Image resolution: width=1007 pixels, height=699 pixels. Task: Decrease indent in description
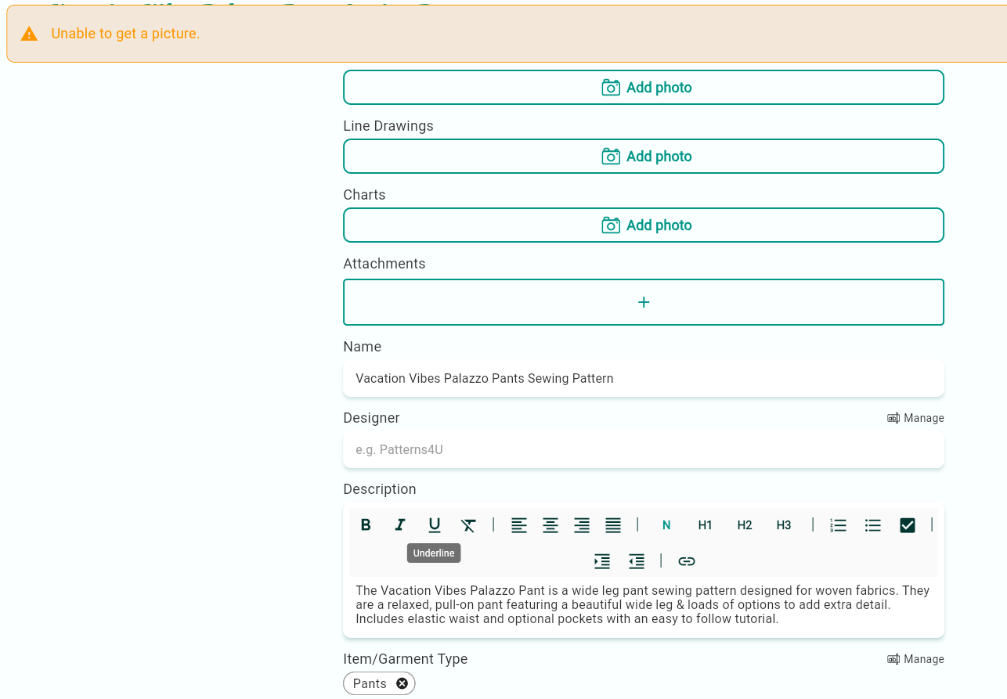(637, 561)
